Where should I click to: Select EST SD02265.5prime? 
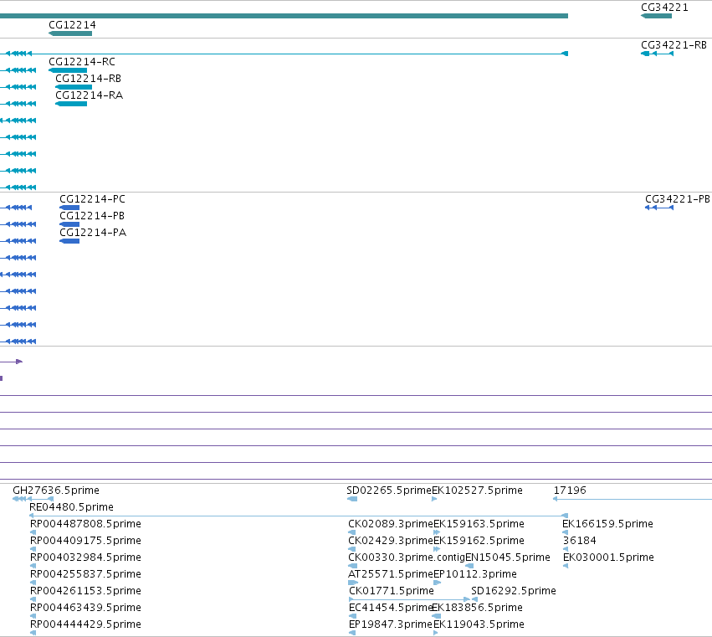[352, 499]
